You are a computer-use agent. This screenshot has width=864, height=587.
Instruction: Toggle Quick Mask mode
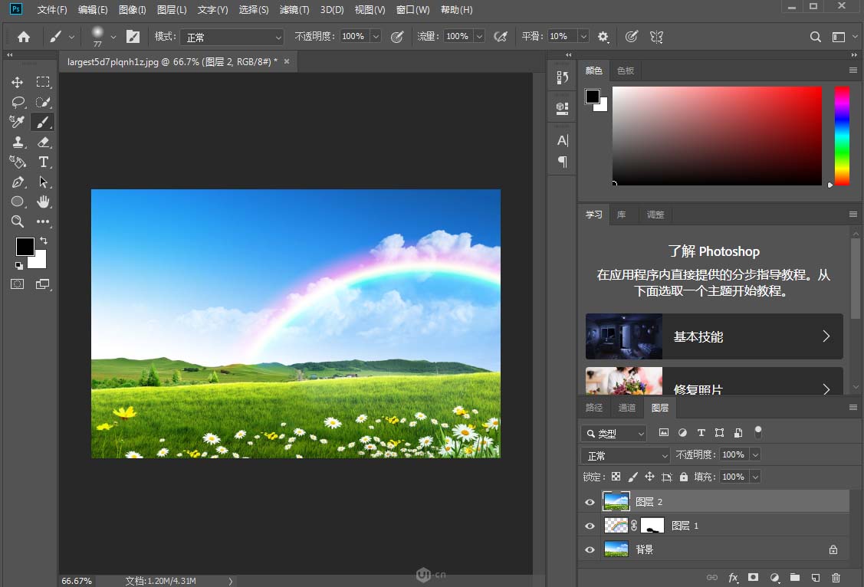pyautogui.click(x=18, y=284)
